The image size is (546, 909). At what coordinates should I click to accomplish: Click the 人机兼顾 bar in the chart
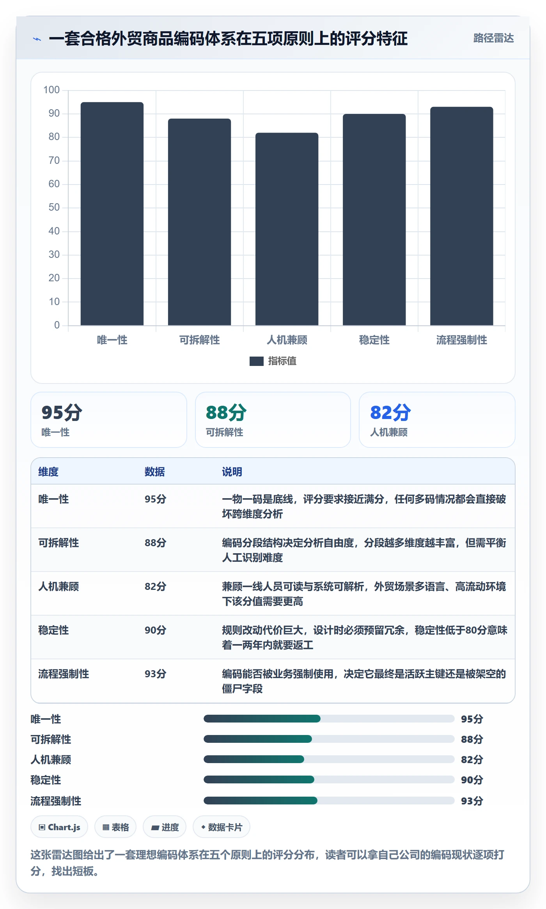(x=287, y=229)
